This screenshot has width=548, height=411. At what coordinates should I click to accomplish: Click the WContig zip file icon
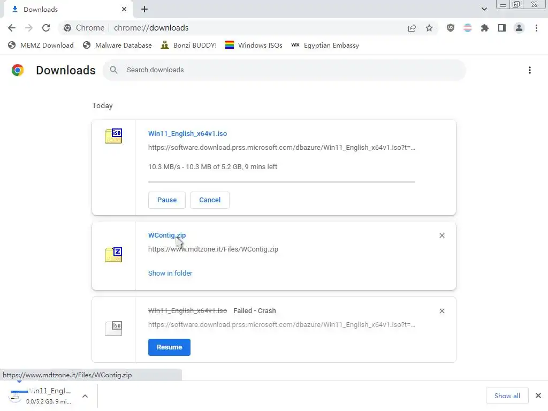tap(113, 255)
